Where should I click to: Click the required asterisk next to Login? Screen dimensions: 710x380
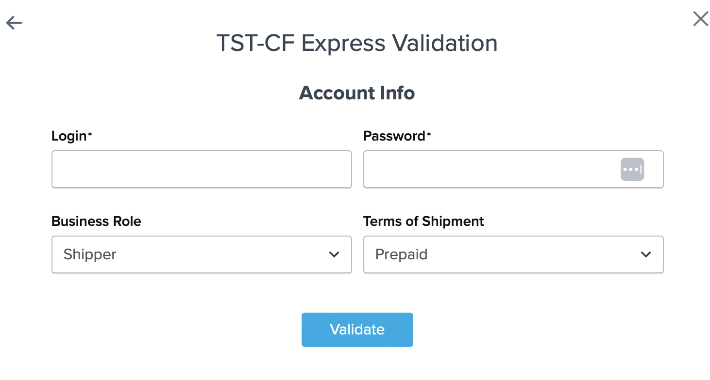click(90, 135)
